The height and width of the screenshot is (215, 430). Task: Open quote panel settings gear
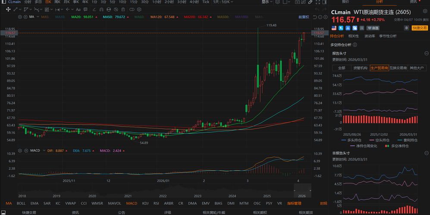coord(425,11)
